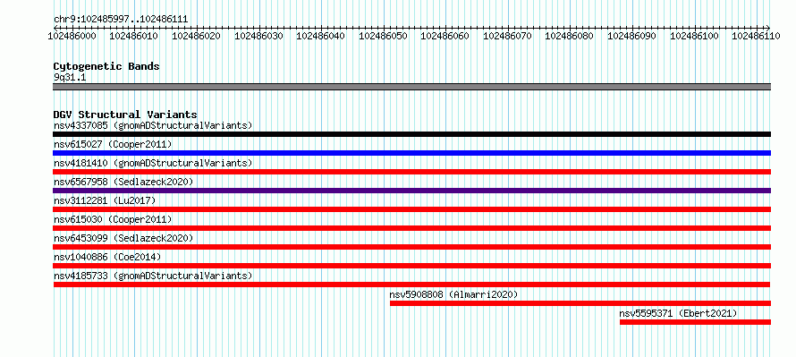Click ruler position 102486080

569,36
